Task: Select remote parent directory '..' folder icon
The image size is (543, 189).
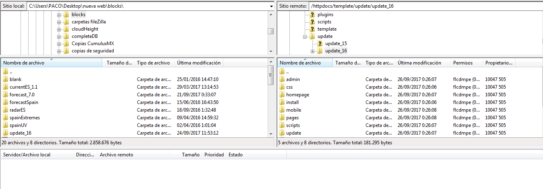Action: pos(282,72)
